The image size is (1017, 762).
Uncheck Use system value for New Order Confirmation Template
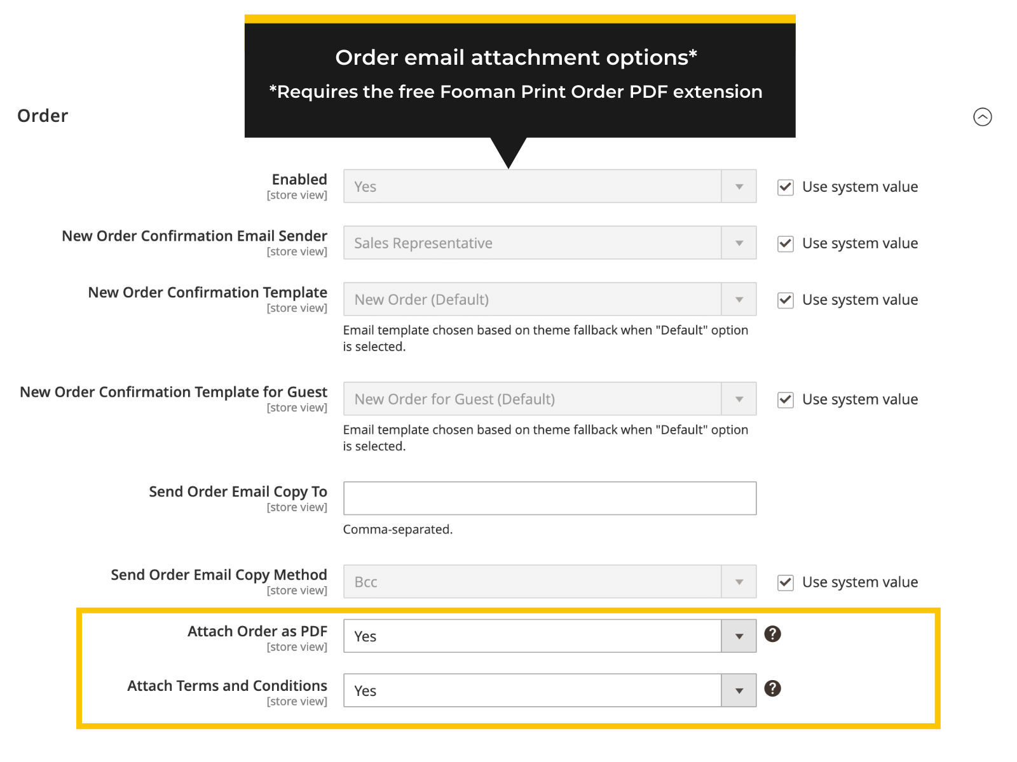coord(785,300)
